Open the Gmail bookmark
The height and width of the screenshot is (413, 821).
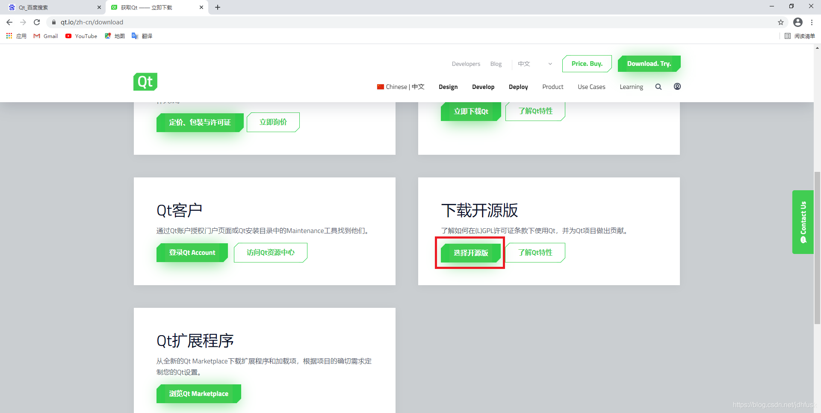pyautogui.click(x=46, y=36)
